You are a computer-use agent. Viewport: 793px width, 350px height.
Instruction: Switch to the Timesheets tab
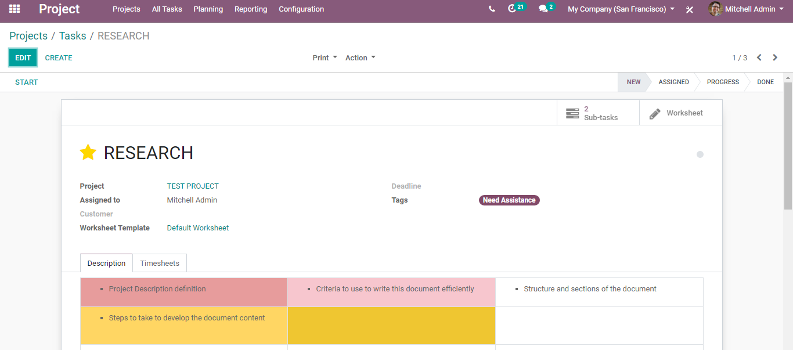pos(160,263)
